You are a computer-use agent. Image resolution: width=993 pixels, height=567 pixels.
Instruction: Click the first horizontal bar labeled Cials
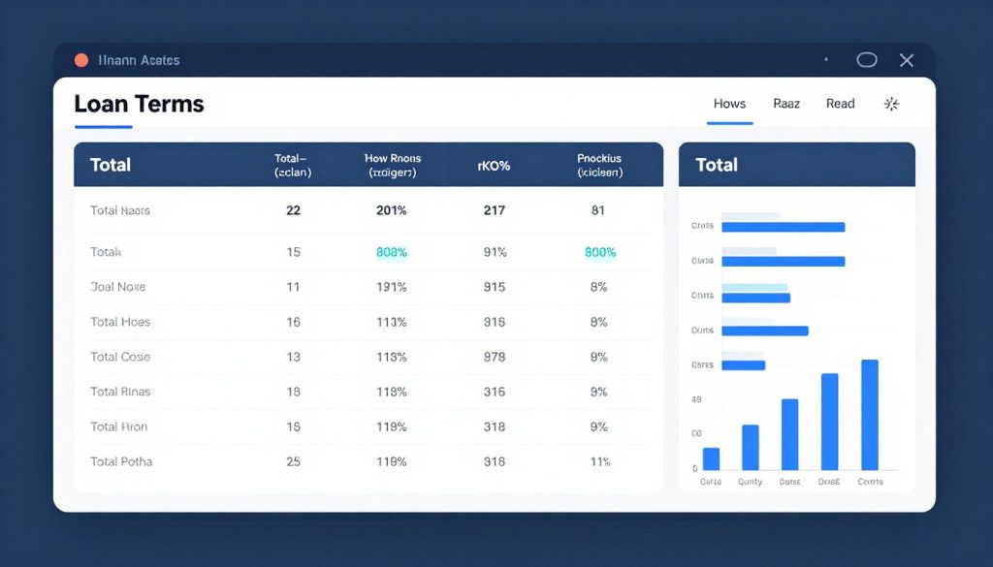(784, 227)
